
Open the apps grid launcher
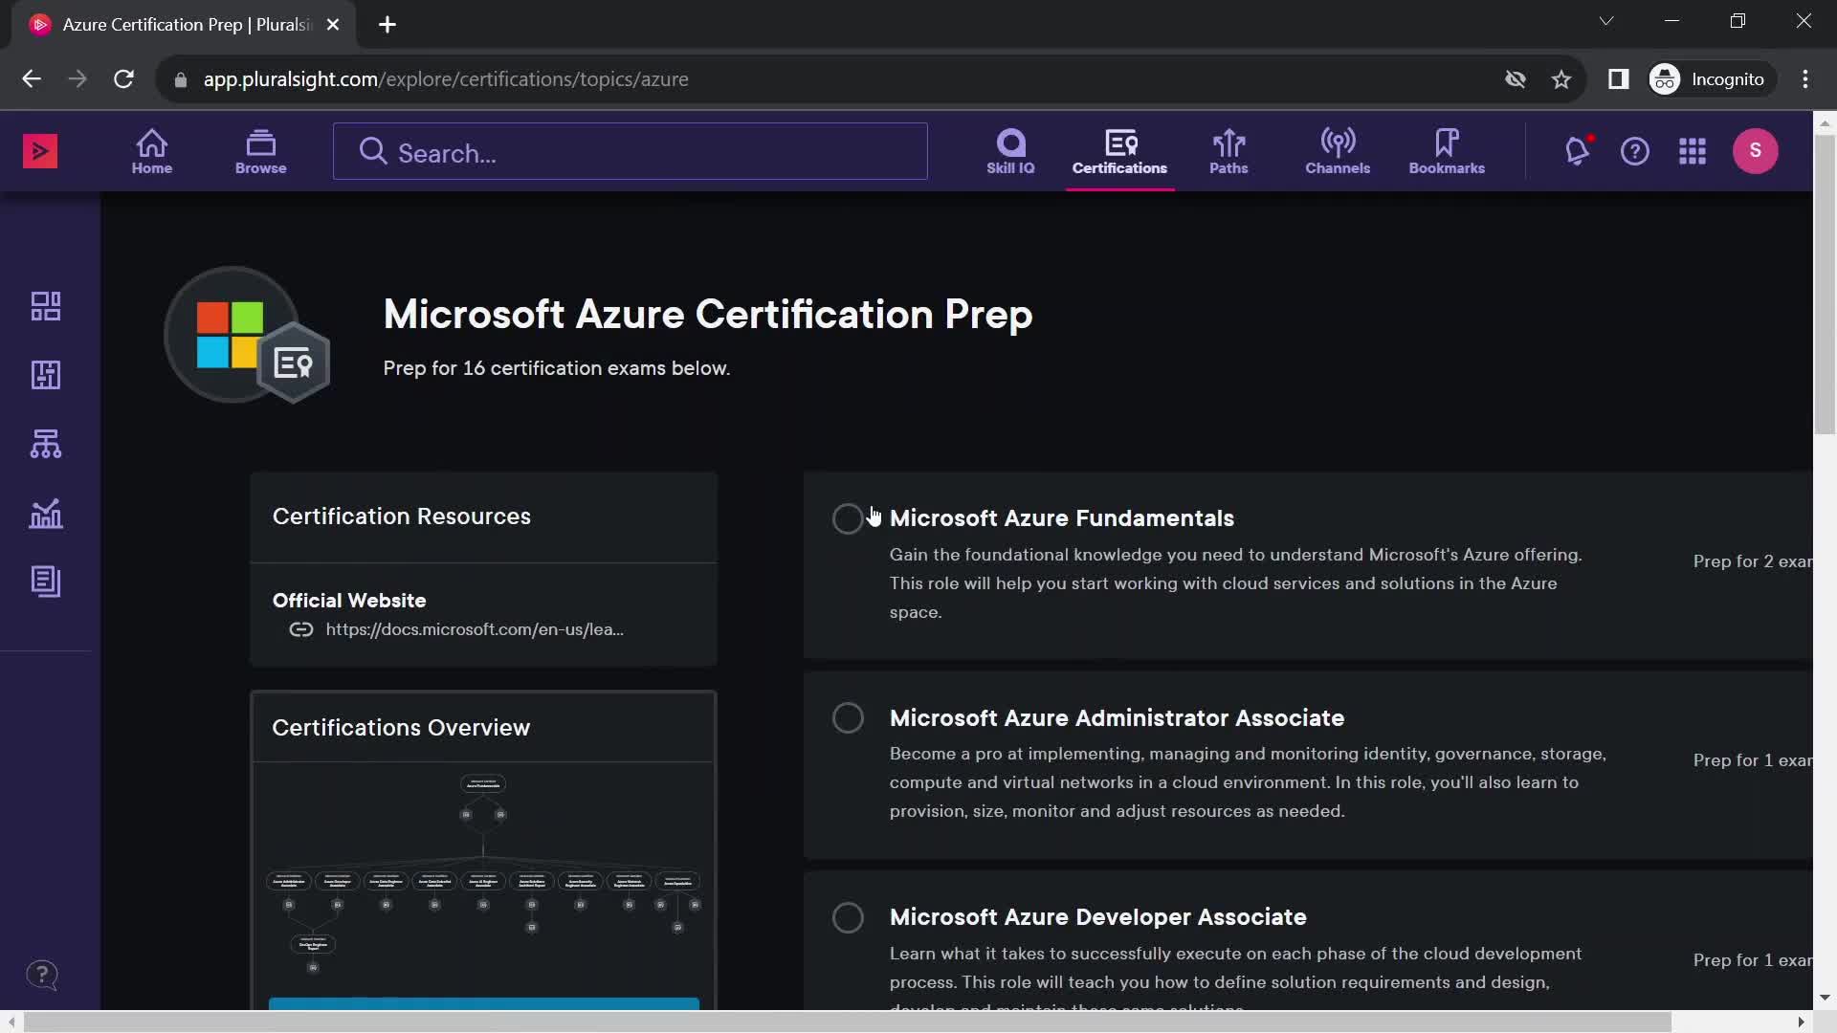tap(1693, 151)
